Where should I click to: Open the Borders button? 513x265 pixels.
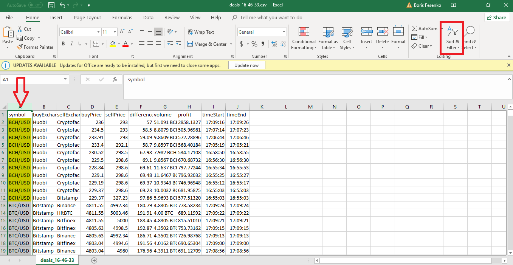pos(96,44)
